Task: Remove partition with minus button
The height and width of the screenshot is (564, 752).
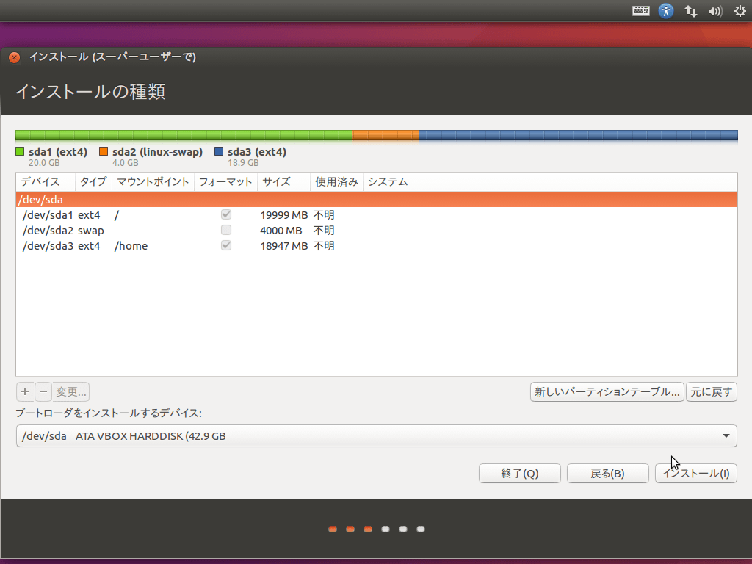Action: pyautogui.click(x=43, y=391)
